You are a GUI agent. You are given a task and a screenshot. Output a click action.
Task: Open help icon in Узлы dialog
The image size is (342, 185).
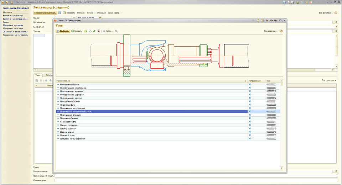click(281, 31)
